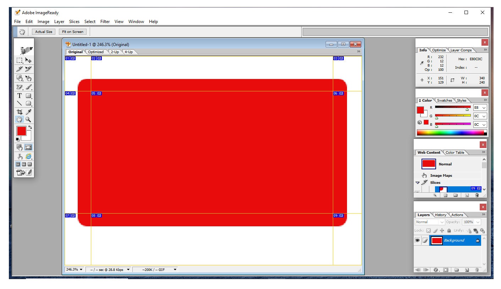Image resolution: width=501 pixels, height=289 pixels.
Task: Select the Zoom magnifier tool
Action: pos(28,120)
